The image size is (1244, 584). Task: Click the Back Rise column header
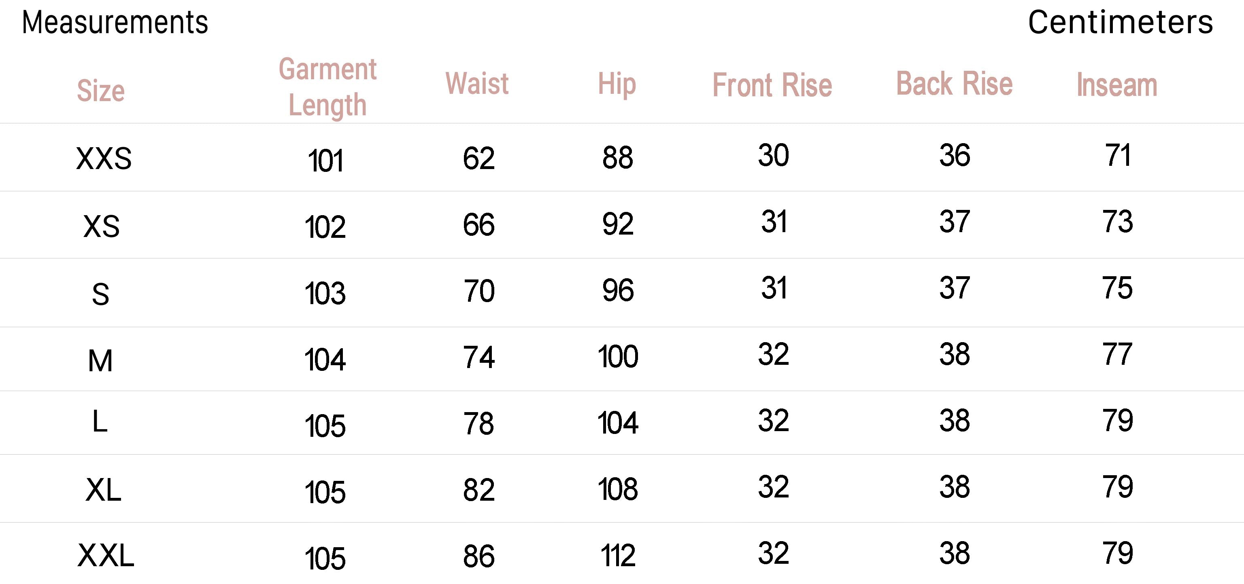(954, 83)
